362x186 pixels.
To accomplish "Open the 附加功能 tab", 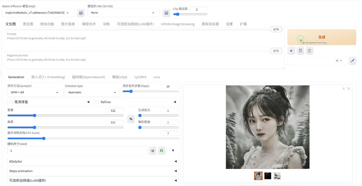I will pos(47,24).
